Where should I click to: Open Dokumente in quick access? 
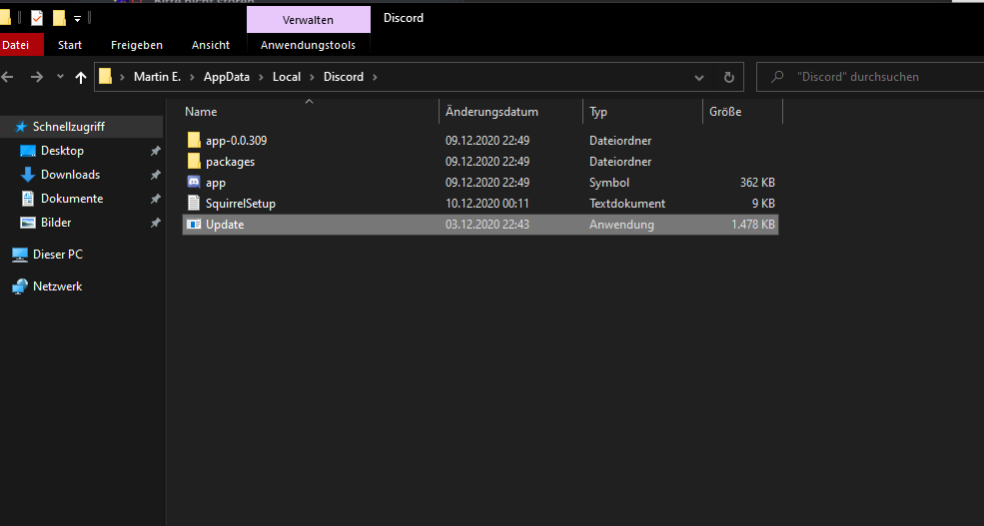[72, 198]
